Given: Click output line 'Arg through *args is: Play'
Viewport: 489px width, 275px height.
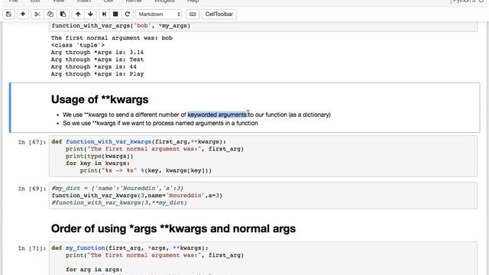Looking at the screenshot, I should click(97, 74).
